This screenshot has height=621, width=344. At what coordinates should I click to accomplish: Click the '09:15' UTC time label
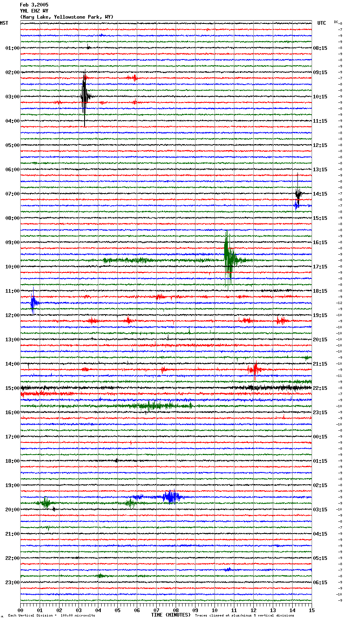(x=320, y=72)
